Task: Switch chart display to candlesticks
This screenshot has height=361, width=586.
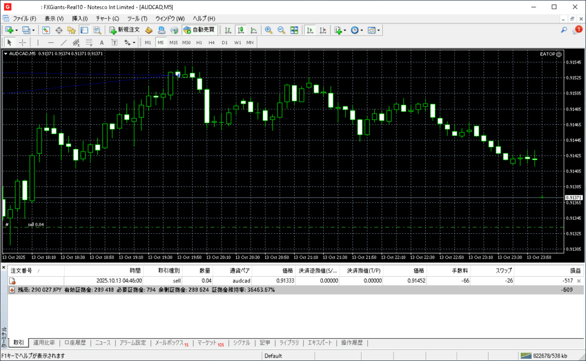Action: point(240,30)
